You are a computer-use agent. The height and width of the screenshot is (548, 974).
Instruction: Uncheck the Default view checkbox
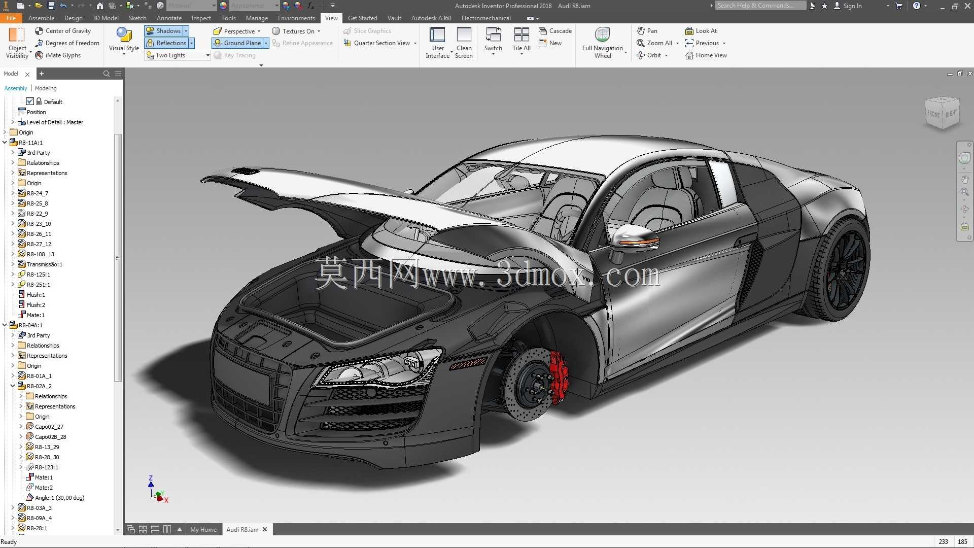point(30,101)
